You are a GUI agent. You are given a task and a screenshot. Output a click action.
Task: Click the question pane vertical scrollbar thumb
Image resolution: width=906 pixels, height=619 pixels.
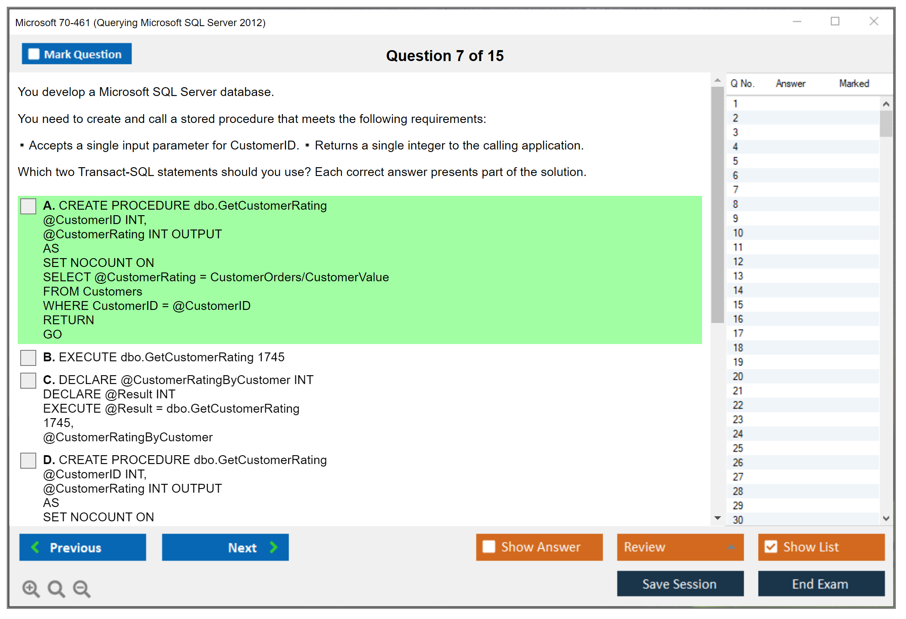coord(717,204)
